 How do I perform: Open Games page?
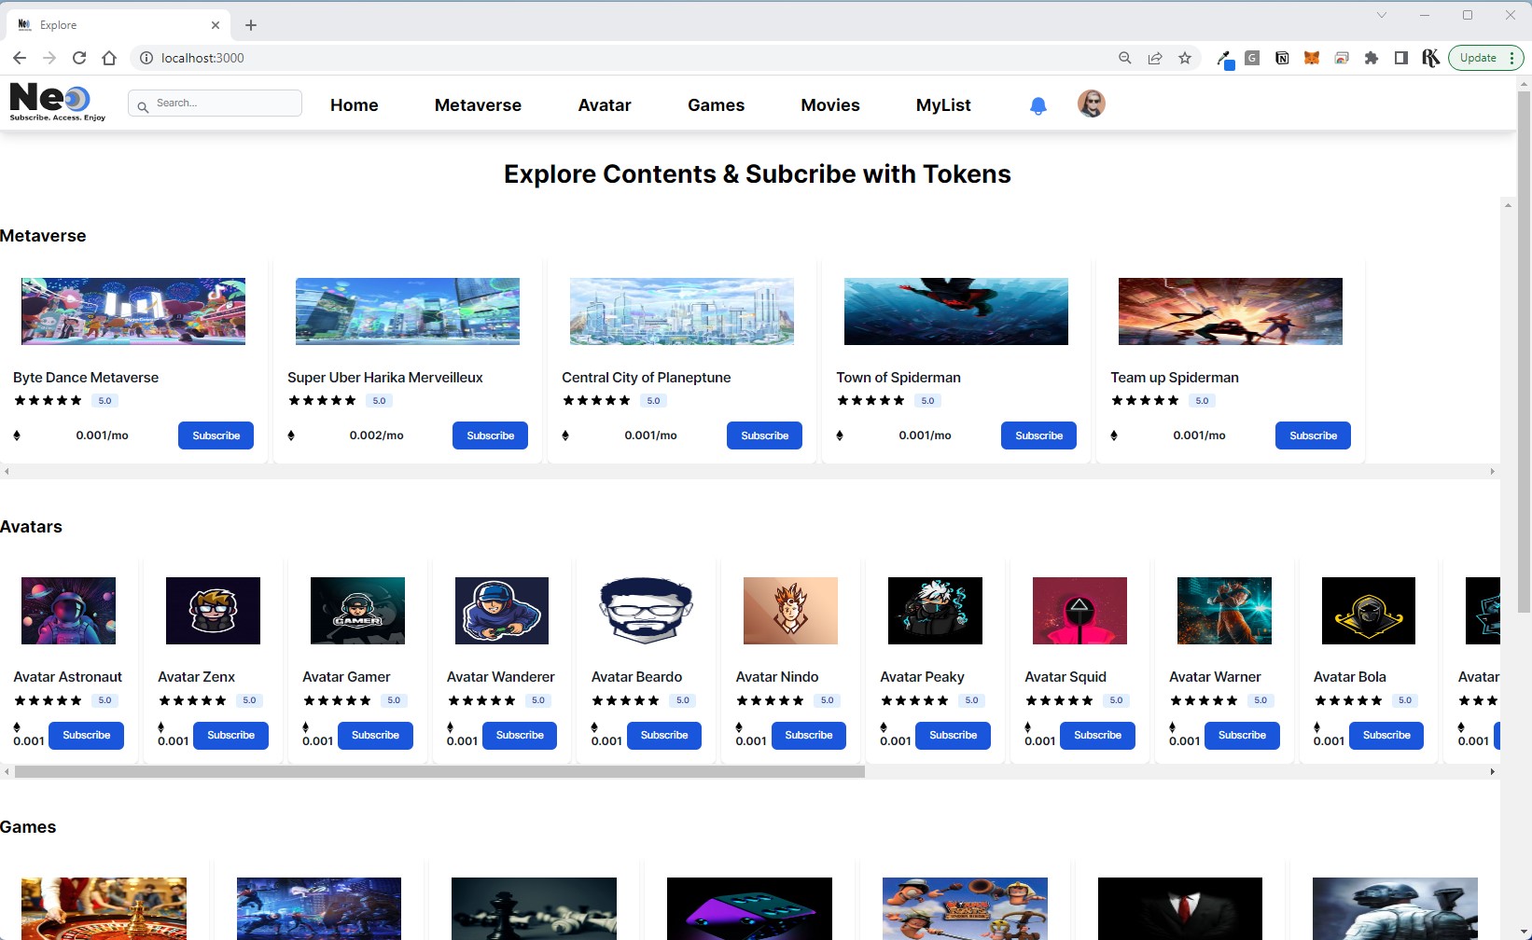tap(716, 105)
